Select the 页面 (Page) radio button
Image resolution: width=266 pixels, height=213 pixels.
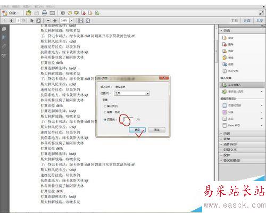[x=105, y=120]
